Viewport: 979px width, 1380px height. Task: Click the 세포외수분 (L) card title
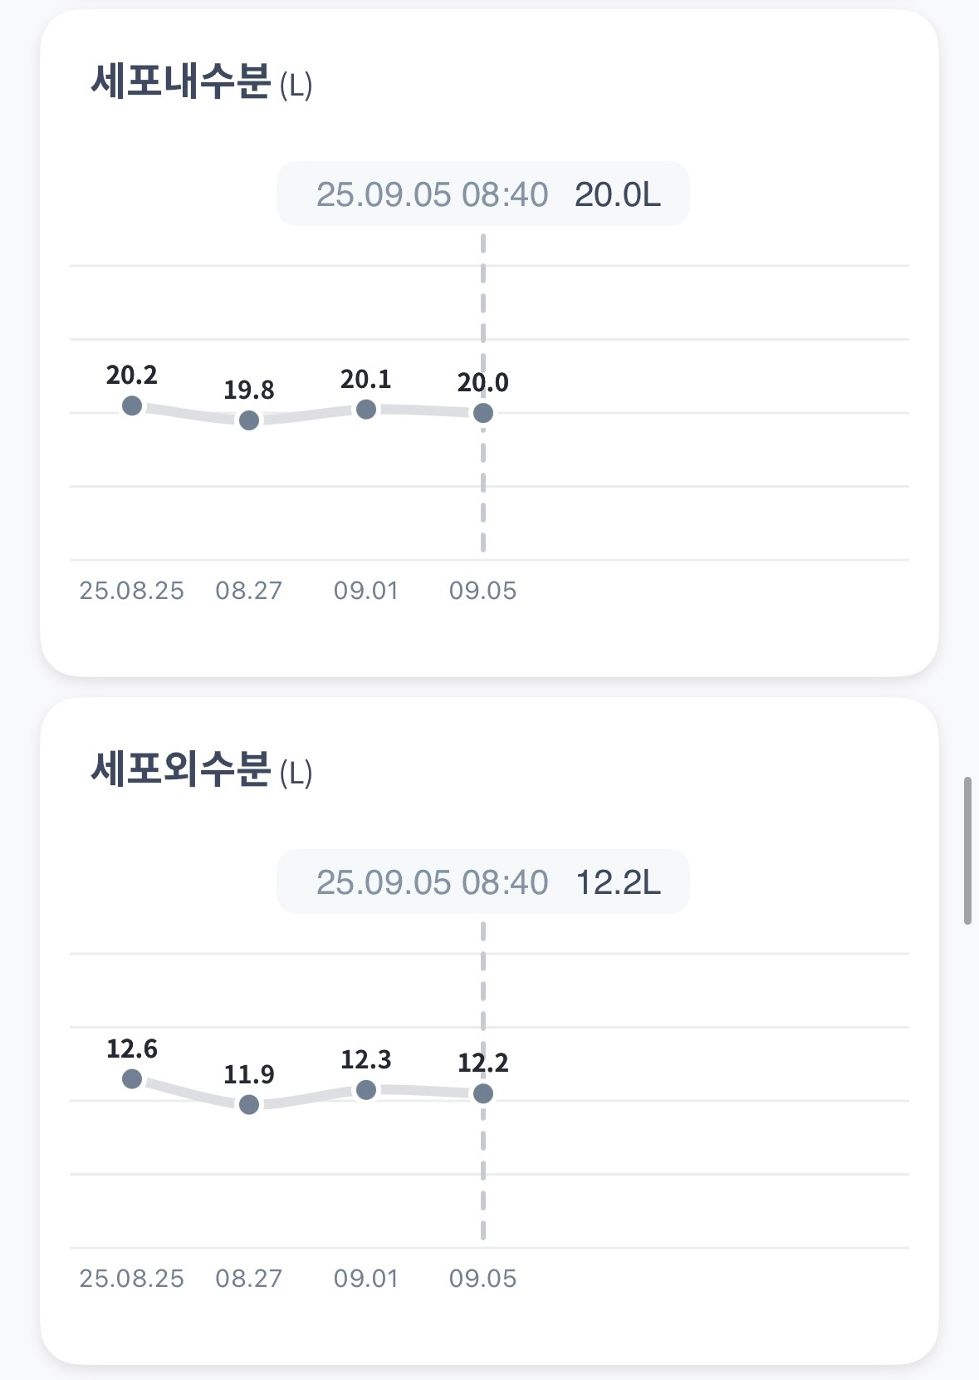(202, 769)
